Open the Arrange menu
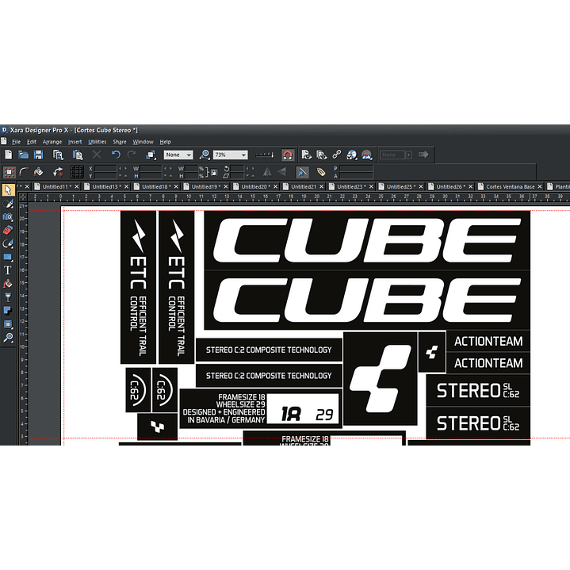This screenshot has height=570, width=570. 52,141
